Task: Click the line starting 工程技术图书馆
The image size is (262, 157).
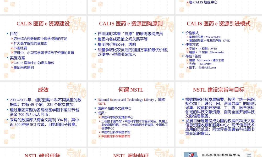Action: (x=134, y=125)
